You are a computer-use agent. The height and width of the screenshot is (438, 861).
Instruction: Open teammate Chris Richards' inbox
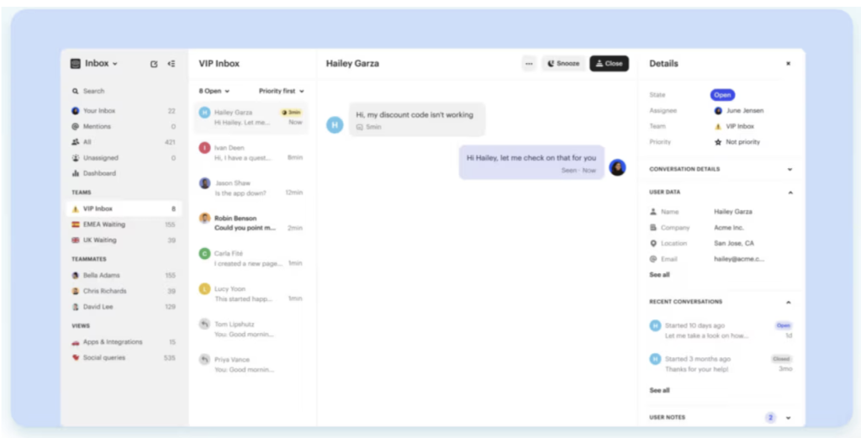coord(124,291)
